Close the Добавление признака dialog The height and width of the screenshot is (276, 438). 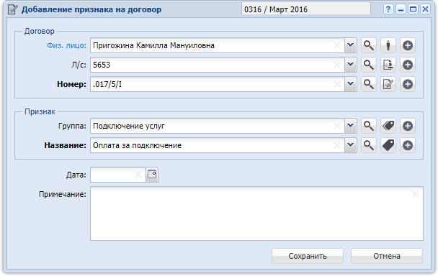coord(426,9)
